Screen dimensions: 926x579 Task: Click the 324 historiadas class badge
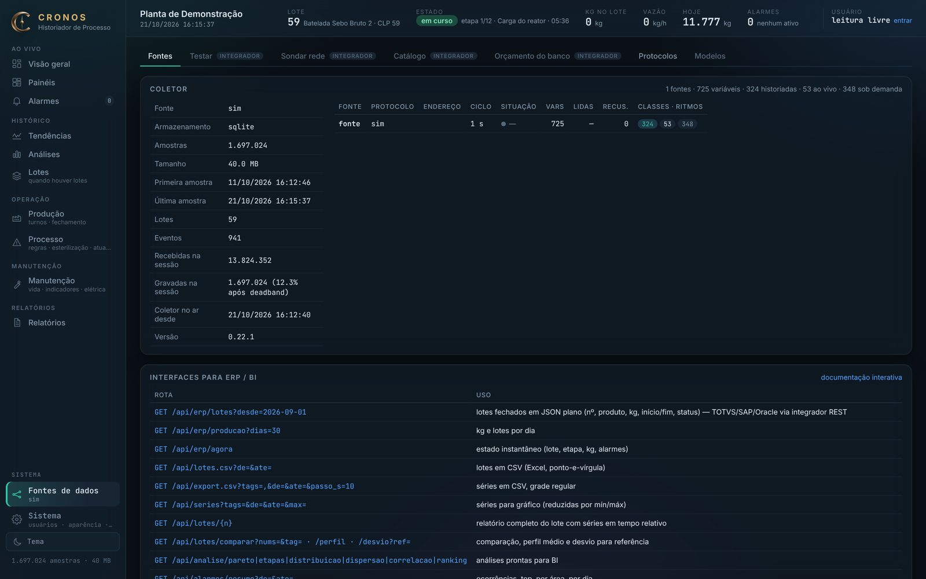(647, 124)
